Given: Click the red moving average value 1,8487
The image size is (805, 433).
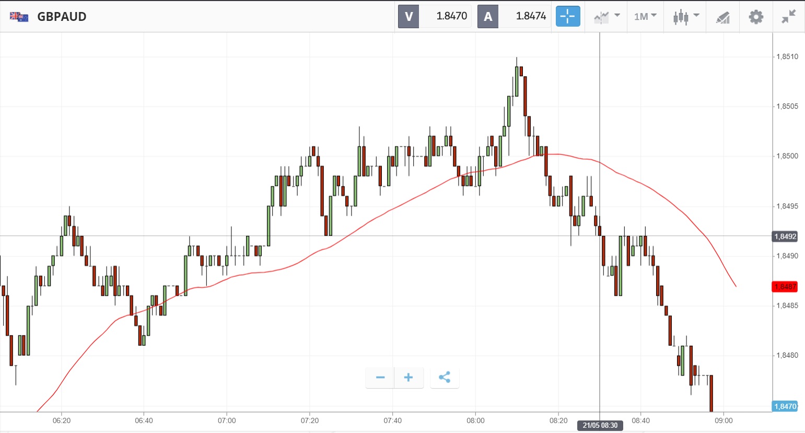Looking at the screenshot, I should [x=785, y=287].
